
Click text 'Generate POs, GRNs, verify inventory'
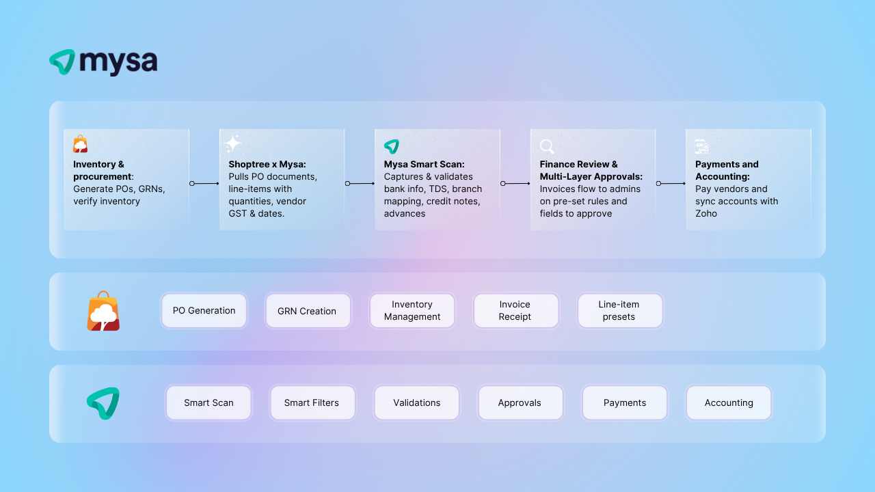[x=120, y=195]
